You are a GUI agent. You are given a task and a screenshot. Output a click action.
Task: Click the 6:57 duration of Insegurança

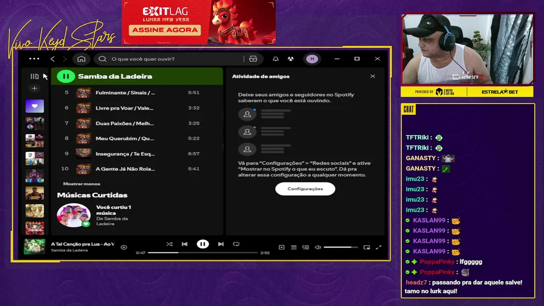point(193,153)
